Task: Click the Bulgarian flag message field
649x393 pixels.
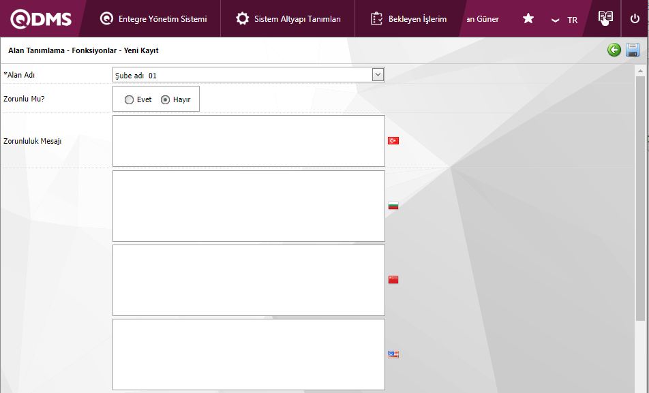Action: pos(249,206)
